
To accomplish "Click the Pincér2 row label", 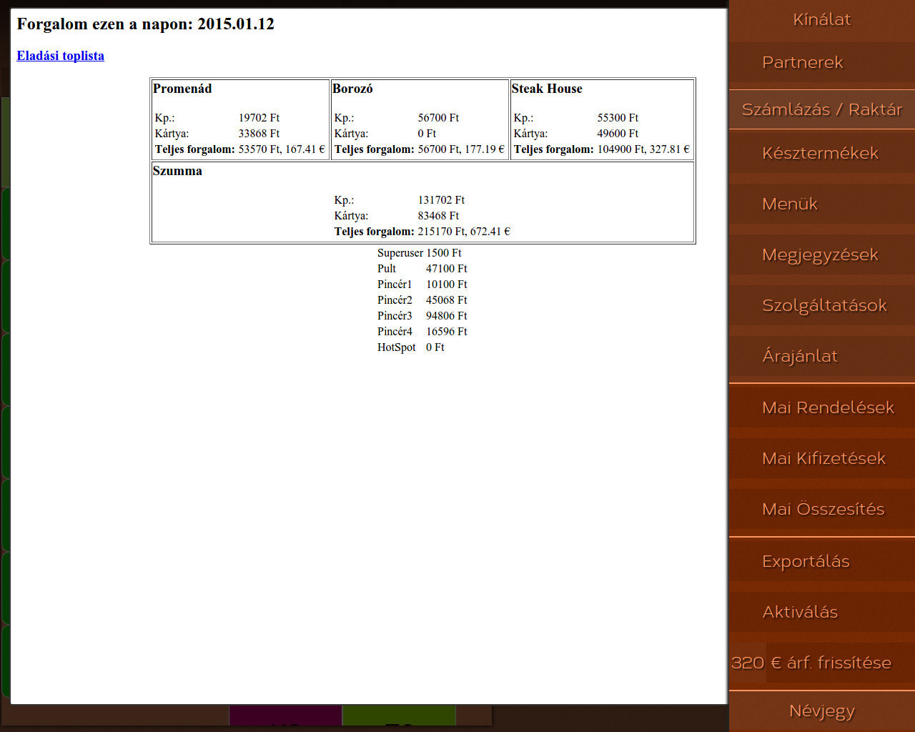I will tap(395, 300).
